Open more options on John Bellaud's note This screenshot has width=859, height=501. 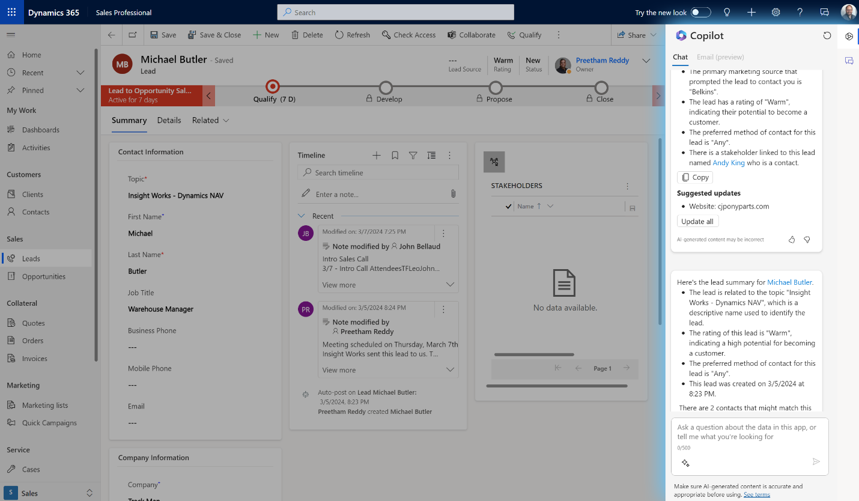[443, 234]
